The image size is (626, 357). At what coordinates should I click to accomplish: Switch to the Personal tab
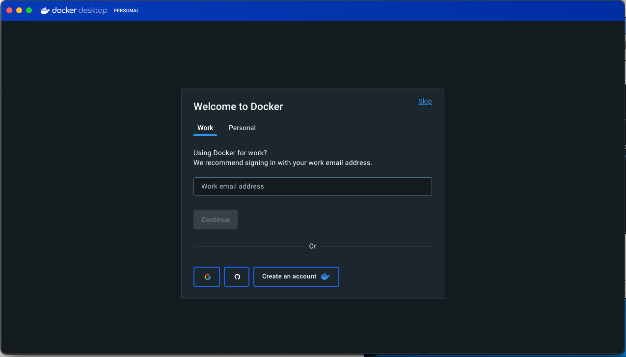pos(242,128)
